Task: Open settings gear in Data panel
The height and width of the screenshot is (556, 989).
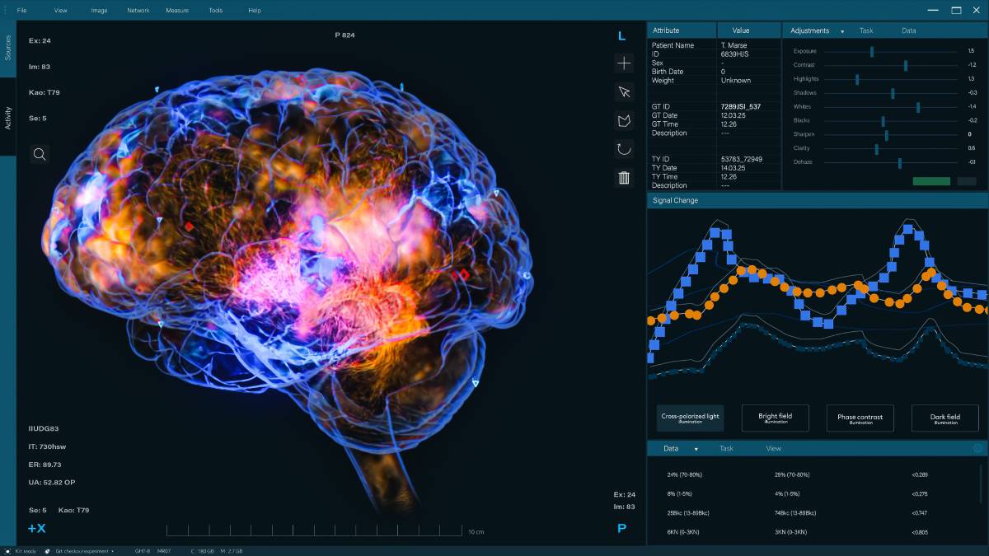Action: (x=978, y=449)
